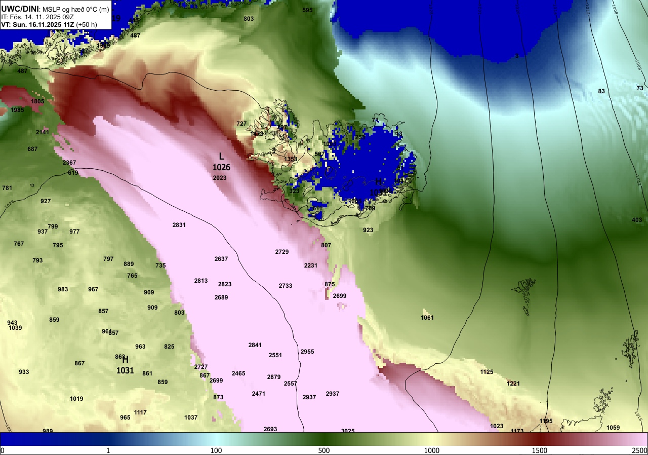Viewport: 648px width, 455px height.
Task: Click the value '2879'
Action: pos(274,377)
